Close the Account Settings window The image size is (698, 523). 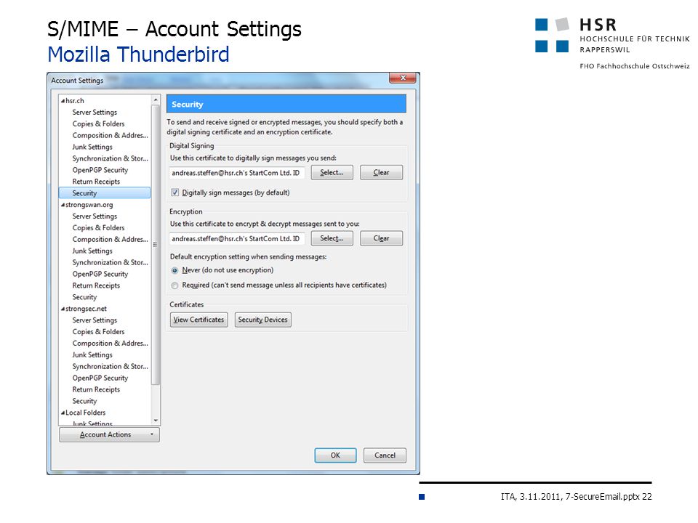coord(402,78)
